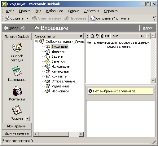Select the Заметки folder

click(x=58, y=61)
